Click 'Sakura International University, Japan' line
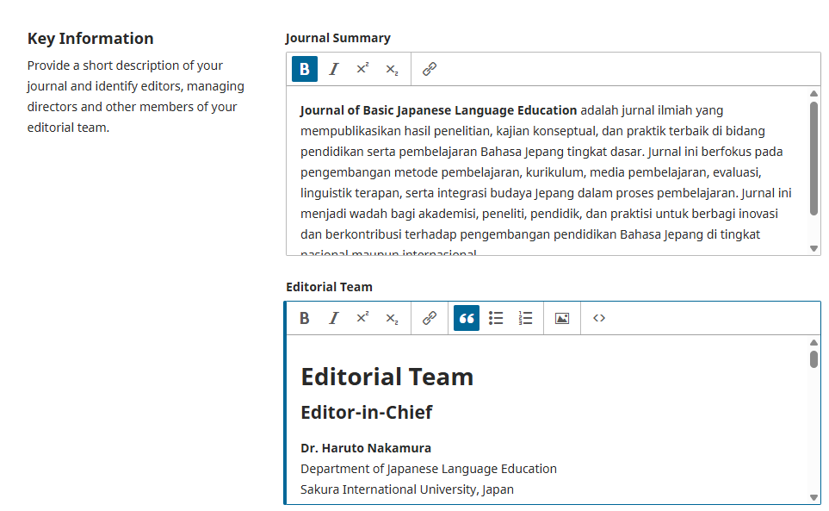The height and width of the screenshot is (511, 829). pos(407,489)
